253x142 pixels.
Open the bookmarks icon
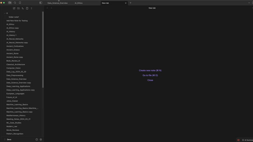pyautogui.click(x=20, y=3)
